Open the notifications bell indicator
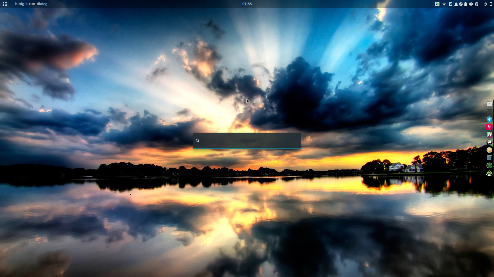Screen dimensions: 494x277 [x=456, y=4]
